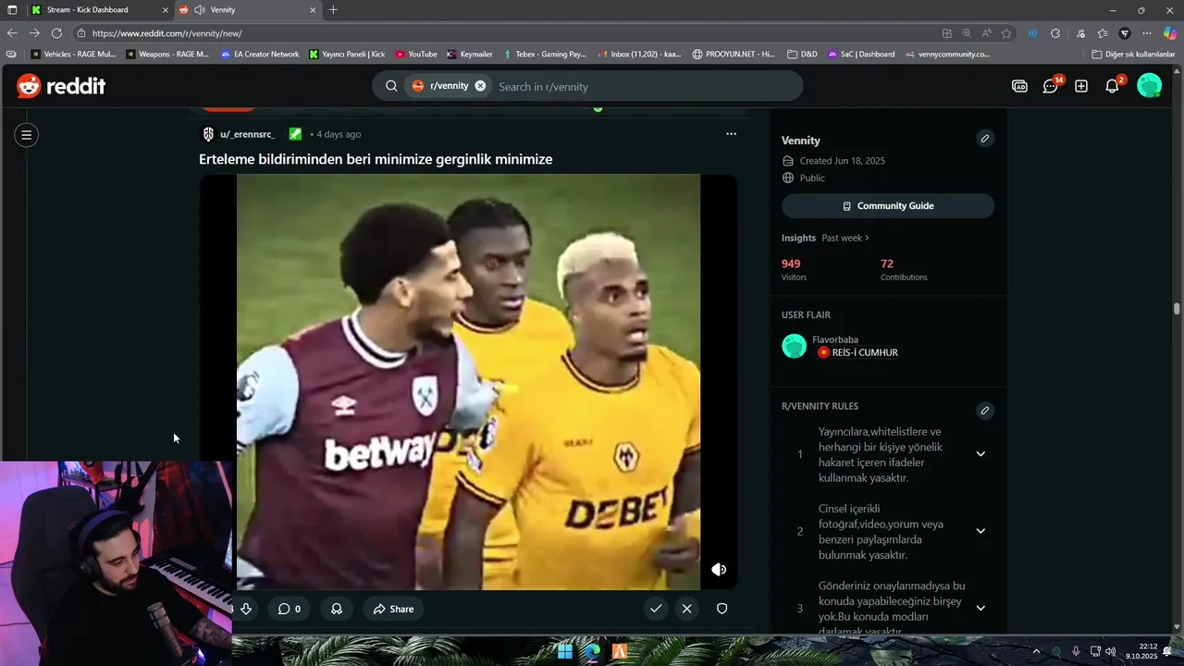1184x666 pixels.
Task: Open the notifications bell
Action: pyautogui.click(x=1113, y=86)
